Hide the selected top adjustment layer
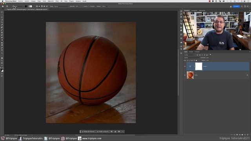This screenshot has width=251, height=141. 185,66
